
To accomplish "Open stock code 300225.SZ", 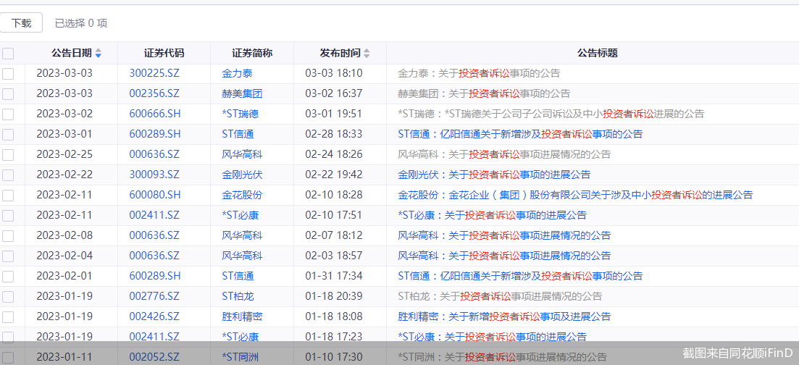I will 154,73.
